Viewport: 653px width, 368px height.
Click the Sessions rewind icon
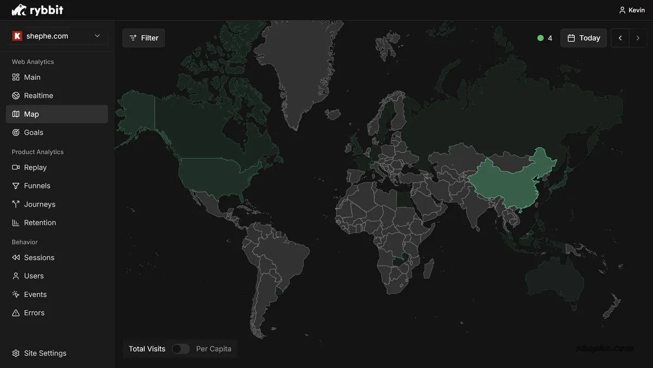tap(16, 258)
